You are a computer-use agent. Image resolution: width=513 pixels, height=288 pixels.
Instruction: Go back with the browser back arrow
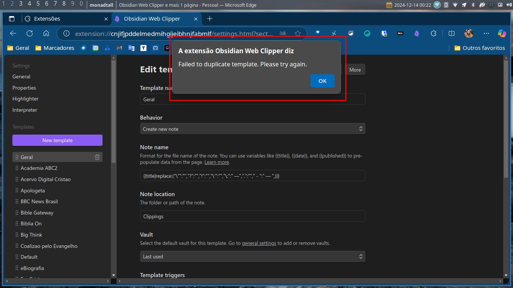pyautogui.click(x=13, y=33)
